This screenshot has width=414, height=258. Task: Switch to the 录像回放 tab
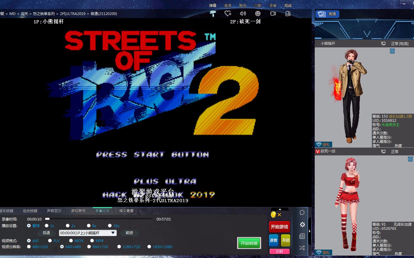click(x=102, y=211)
